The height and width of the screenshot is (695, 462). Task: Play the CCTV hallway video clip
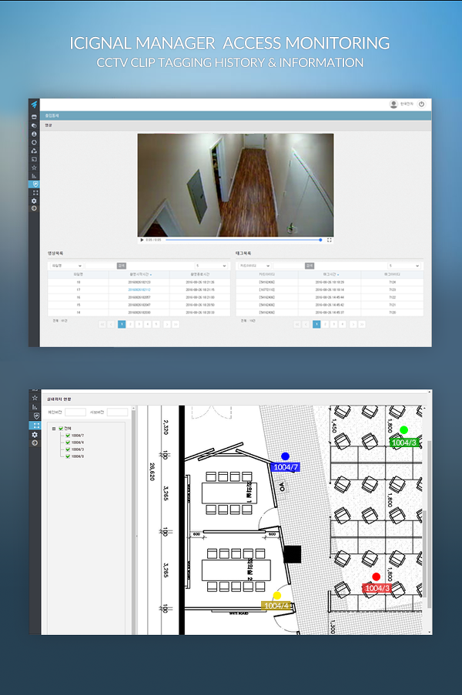pos(142,240)
